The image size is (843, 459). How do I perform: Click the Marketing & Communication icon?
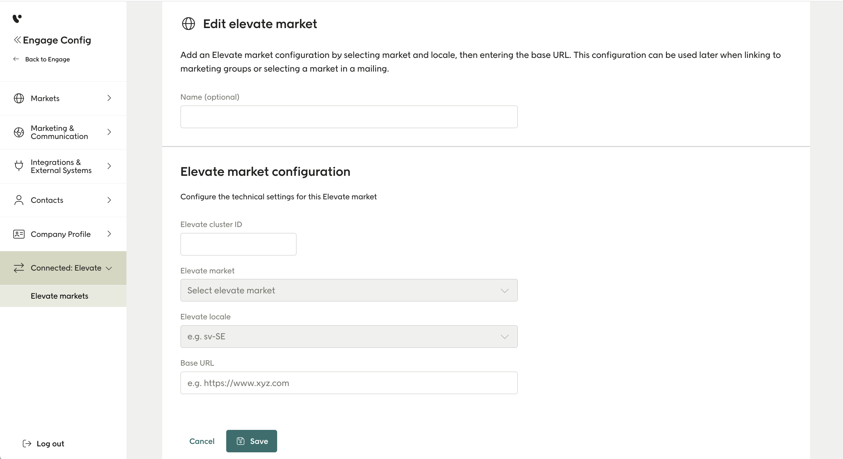click(19, 132)
